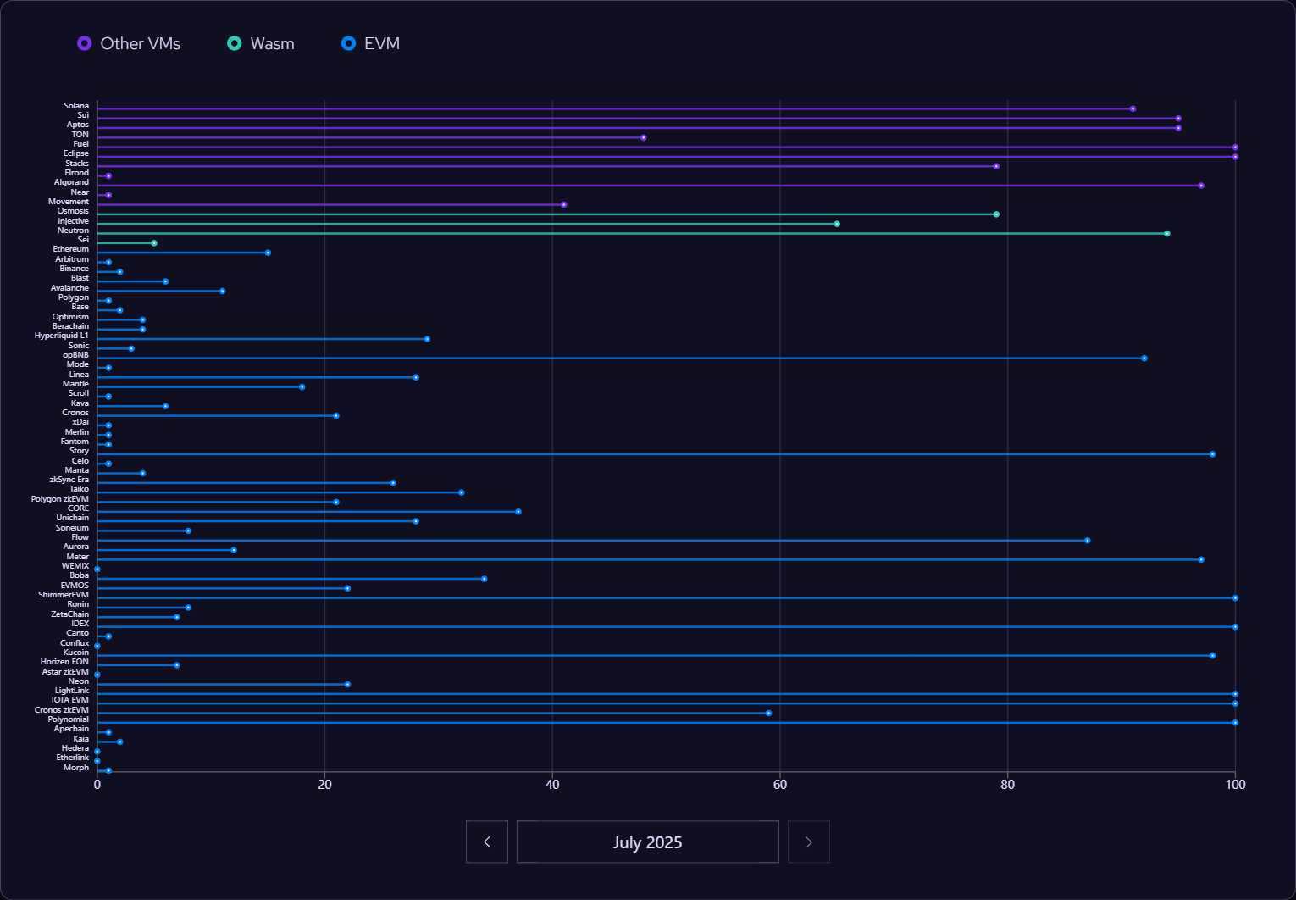
Task: Click the Hyperliquid L1 axis label
Action: tap(62, 336)
